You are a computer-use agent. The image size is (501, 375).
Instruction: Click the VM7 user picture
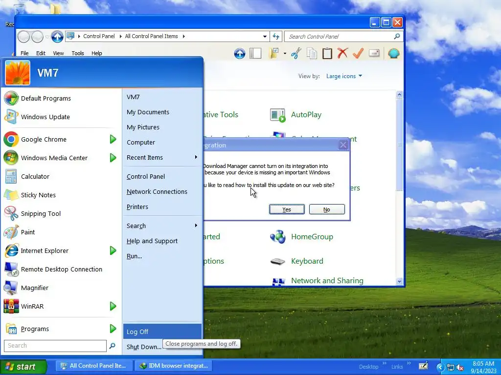[18, 73]
